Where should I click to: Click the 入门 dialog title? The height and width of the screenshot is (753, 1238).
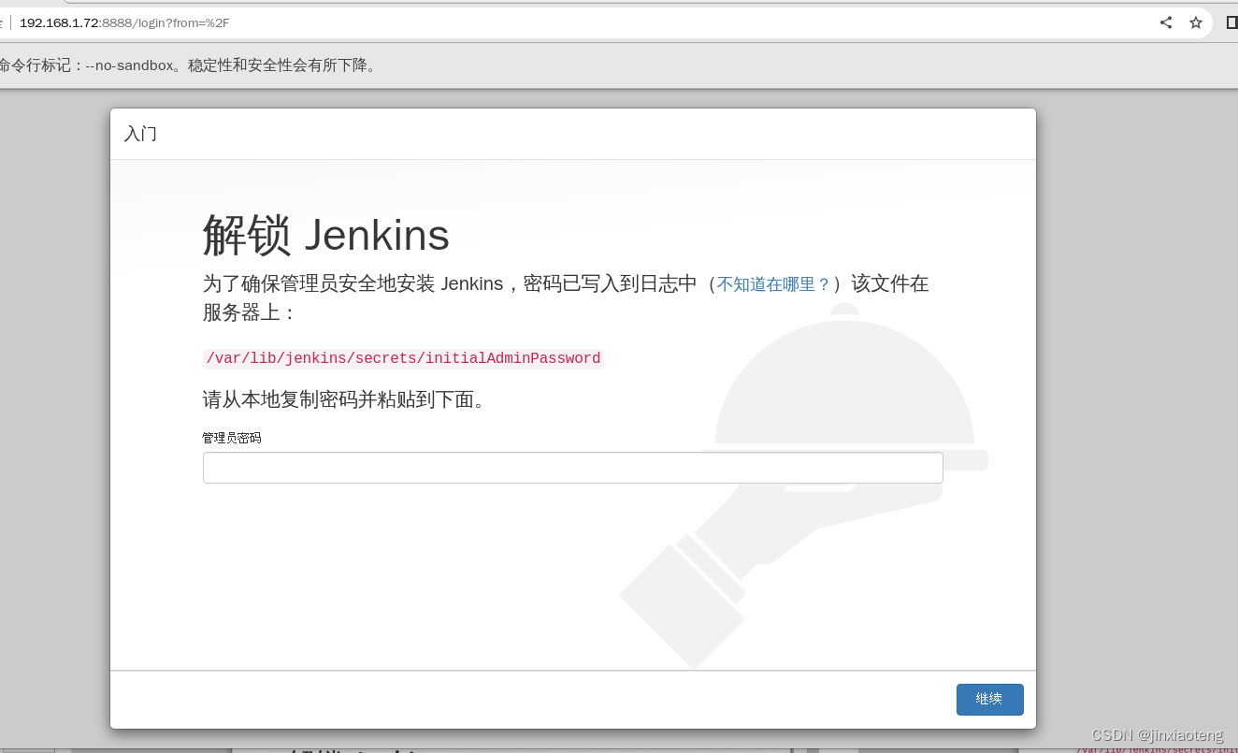[x=140, y=134]
